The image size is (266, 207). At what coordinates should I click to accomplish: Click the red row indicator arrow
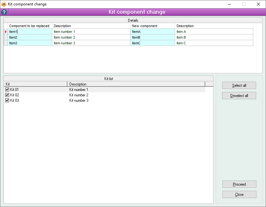coord(6,32)
